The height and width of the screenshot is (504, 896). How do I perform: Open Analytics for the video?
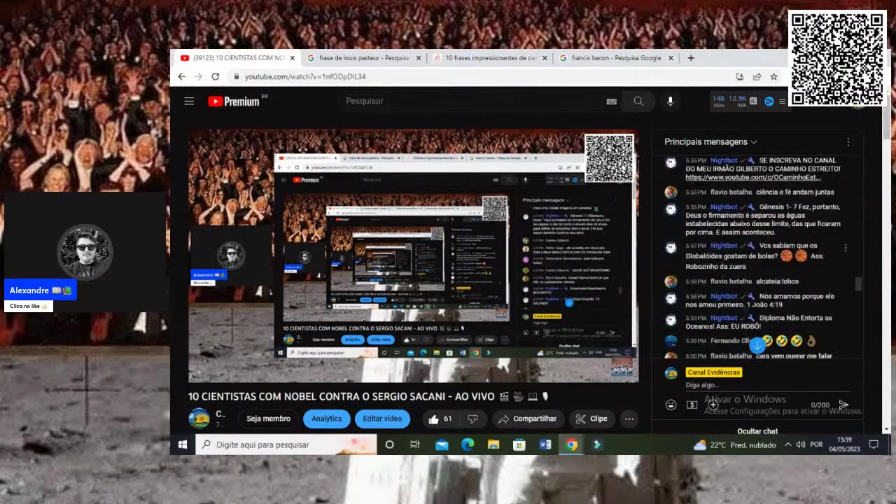point(326,419)
